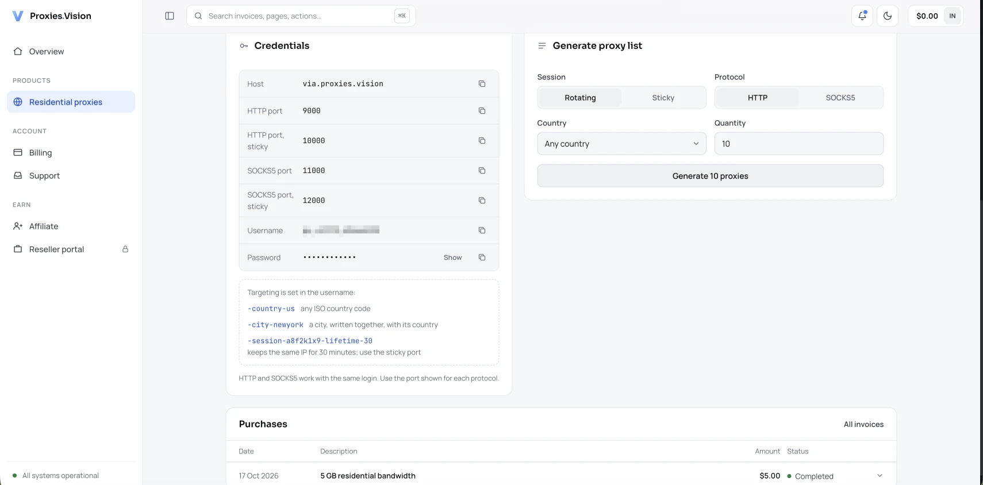The height and width of the screenshot is (485, 983).
Task: Copy the Username credential
Action: [x=482, y=230]
